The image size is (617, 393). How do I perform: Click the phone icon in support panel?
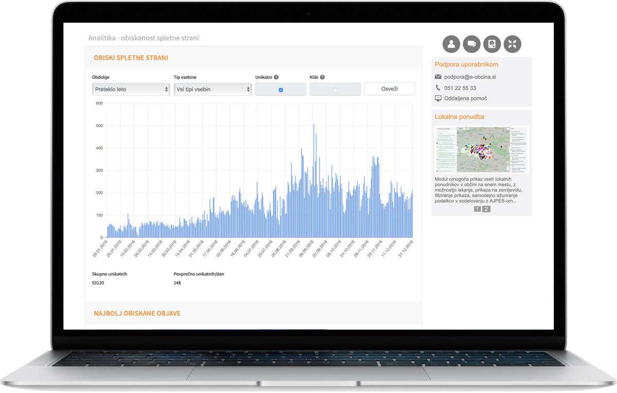click(438, 88)
